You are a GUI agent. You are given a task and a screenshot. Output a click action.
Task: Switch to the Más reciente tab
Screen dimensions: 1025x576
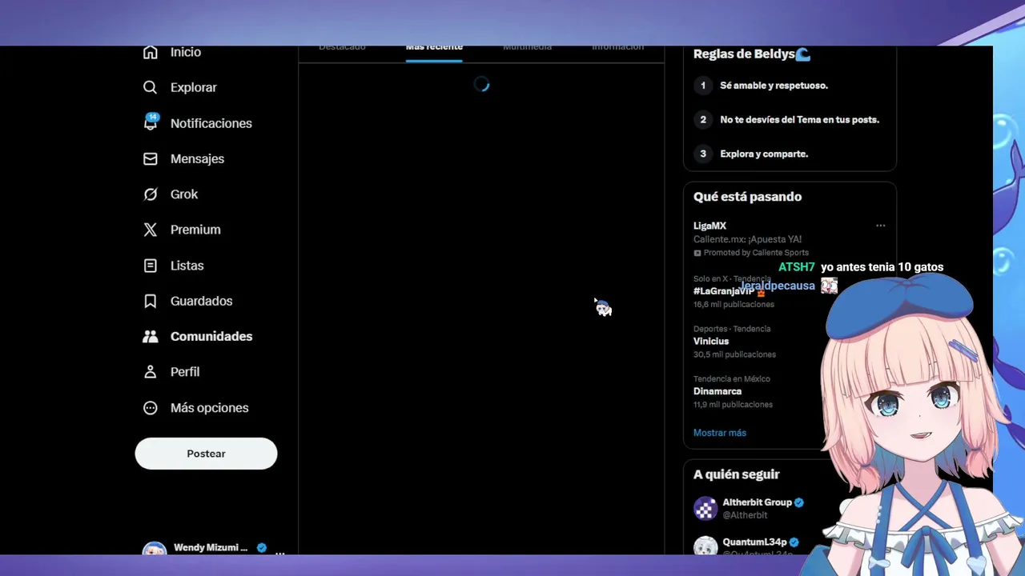click(x=434, y=48)
